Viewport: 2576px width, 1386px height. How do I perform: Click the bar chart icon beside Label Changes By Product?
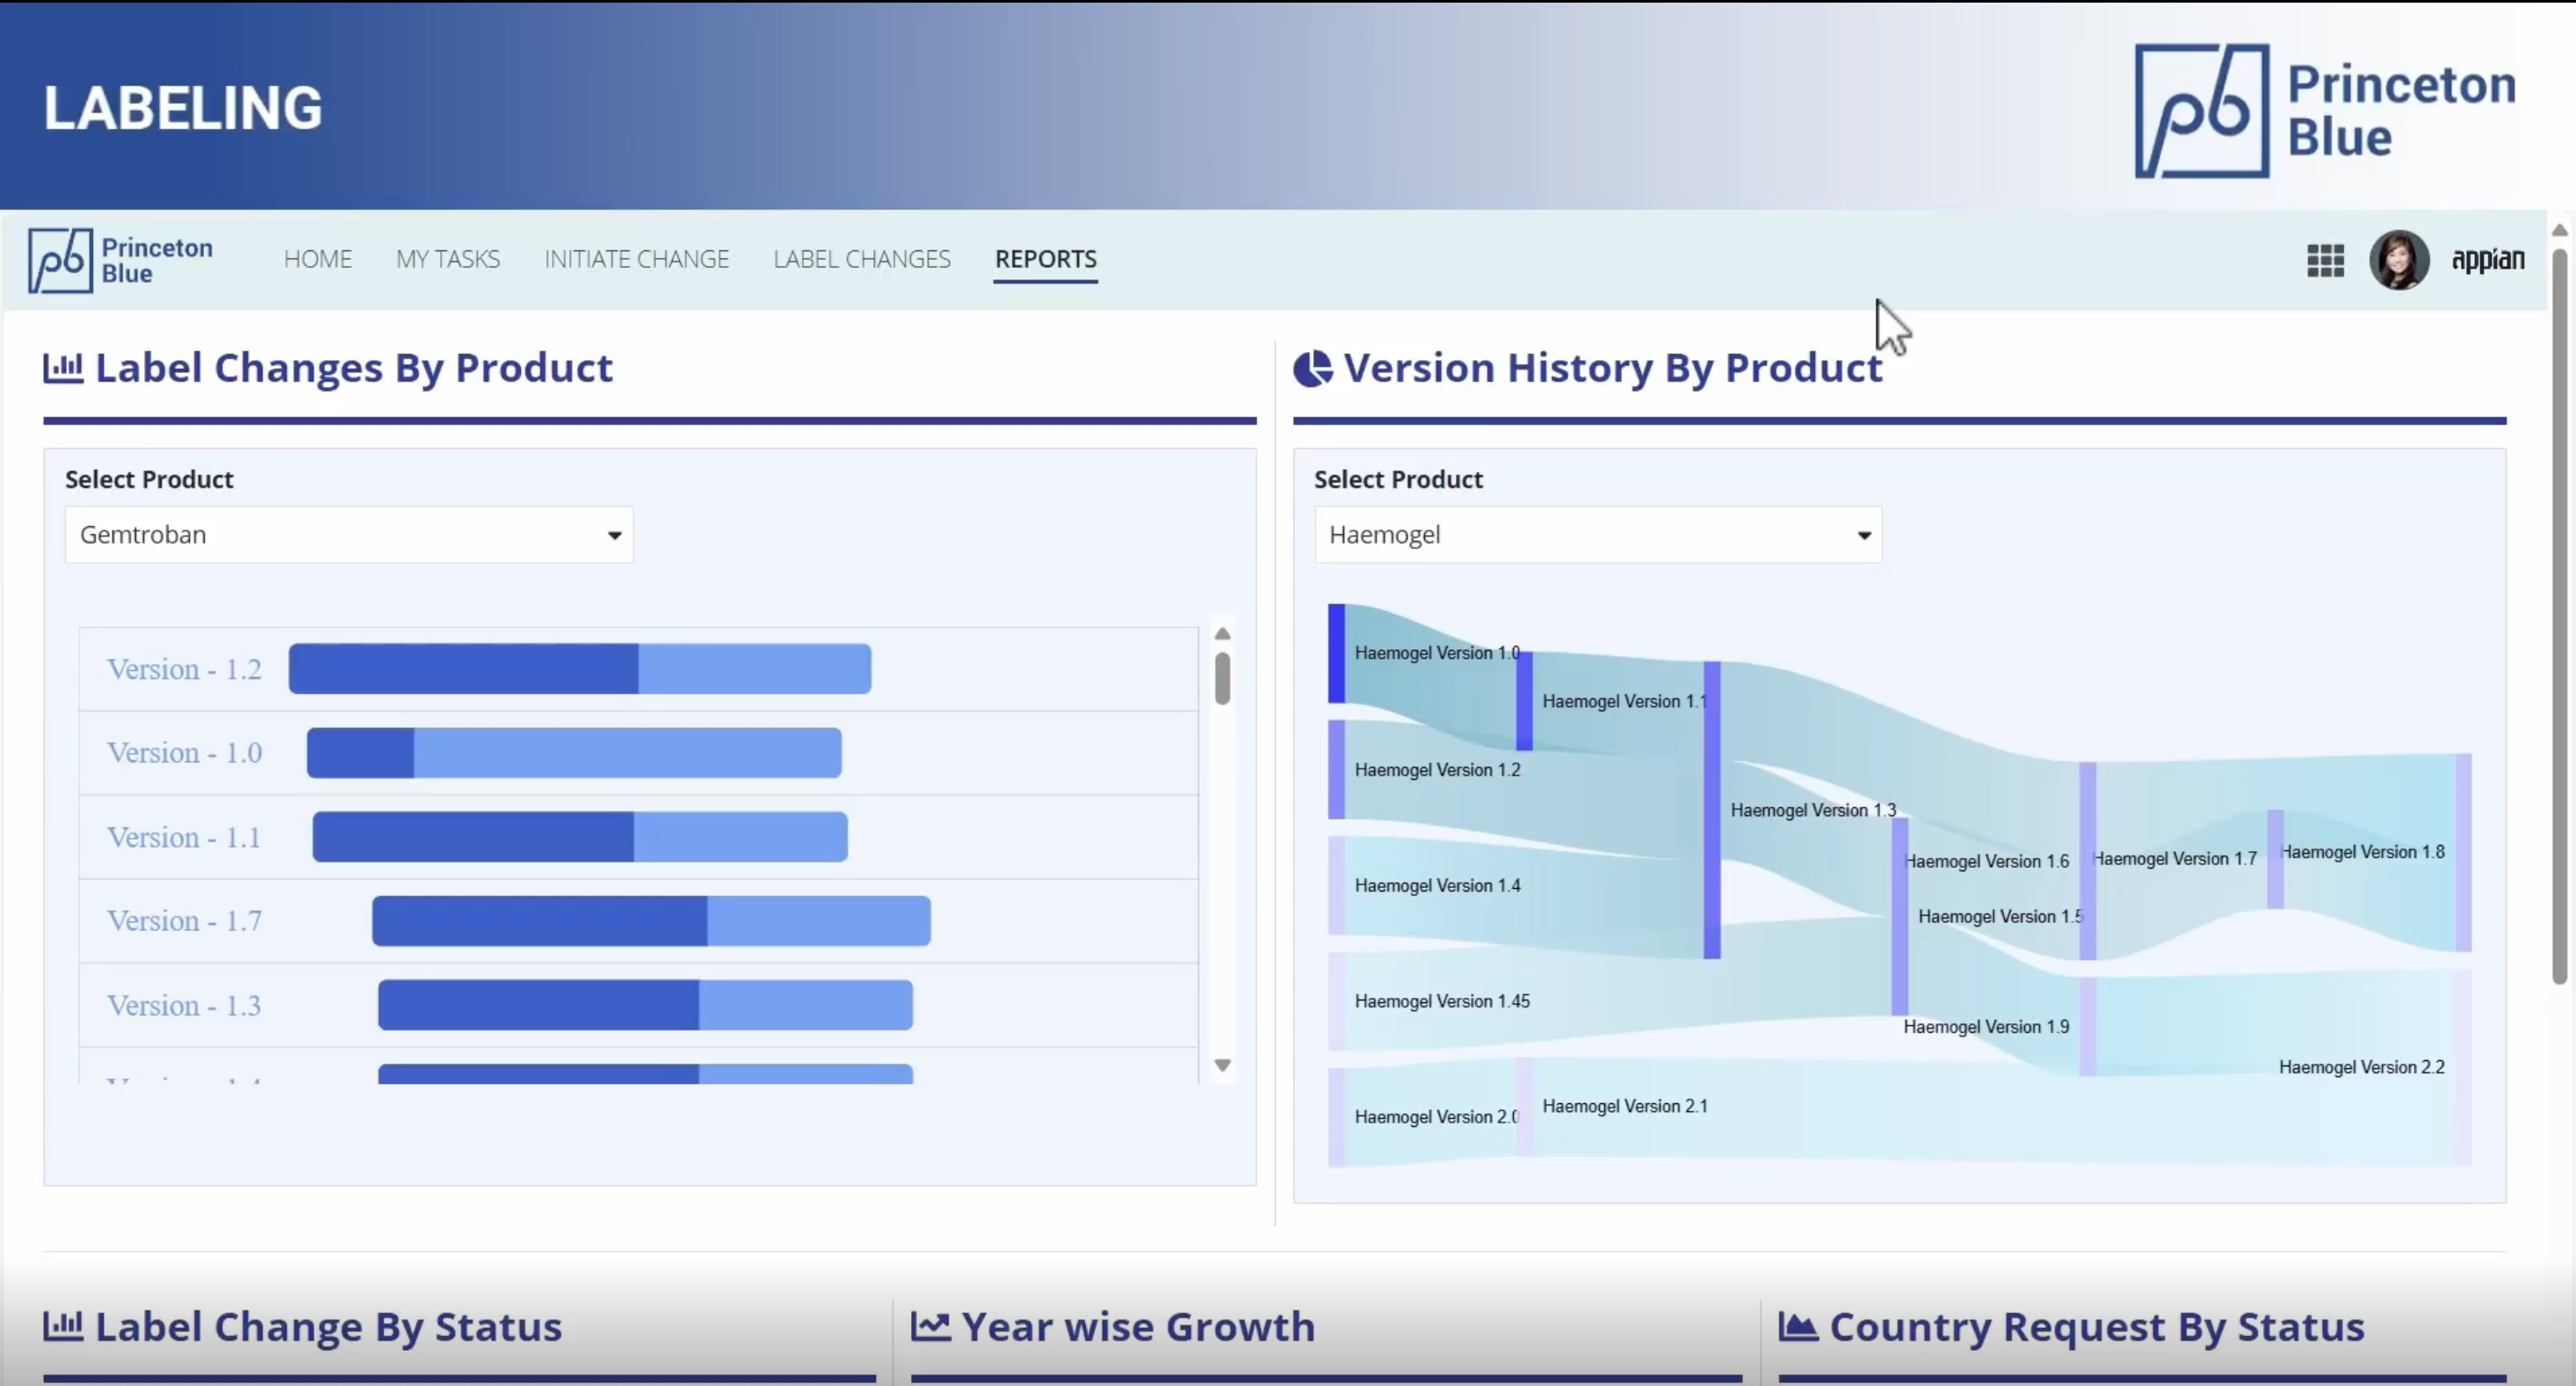point(63,368)
